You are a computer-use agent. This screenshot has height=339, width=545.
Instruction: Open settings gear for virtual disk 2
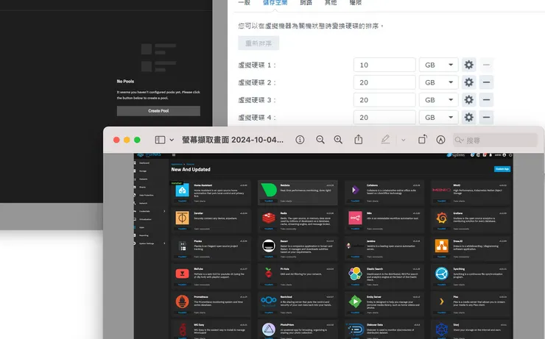469,82
